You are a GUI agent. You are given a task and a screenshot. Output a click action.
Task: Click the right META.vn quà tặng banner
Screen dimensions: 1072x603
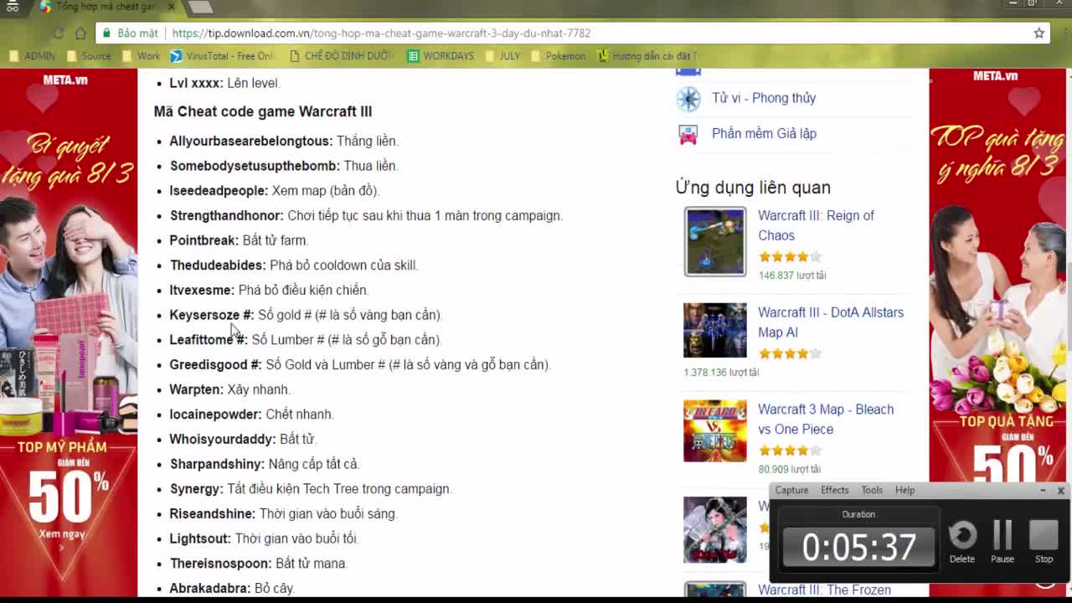997,276
